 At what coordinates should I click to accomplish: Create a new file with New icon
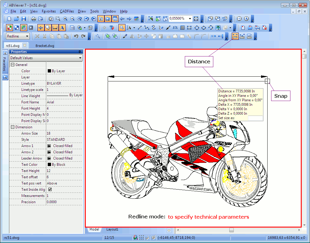point(9,19)
